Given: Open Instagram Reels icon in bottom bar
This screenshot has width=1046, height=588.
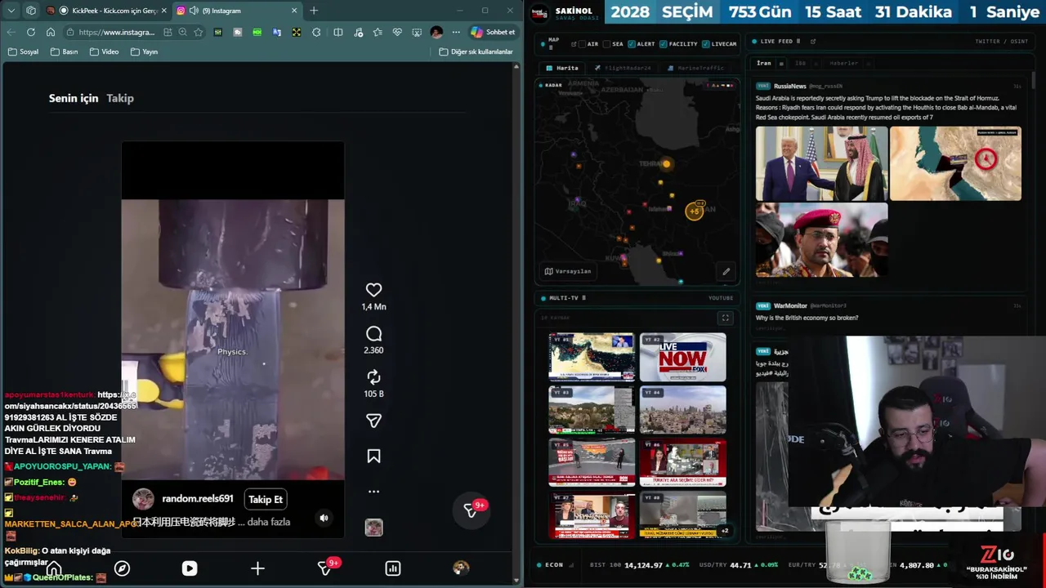Looking at the screenshot, I should tap(190, 568).
